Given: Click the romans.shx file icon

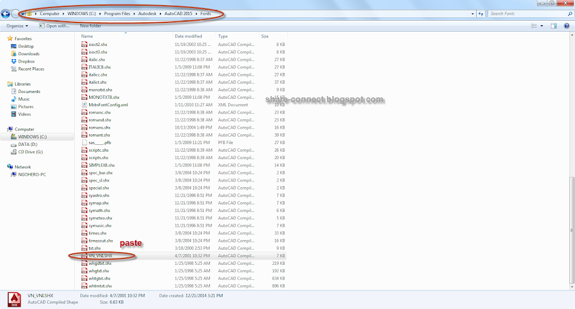Looking at the screenshot, I should click(85, 128).
